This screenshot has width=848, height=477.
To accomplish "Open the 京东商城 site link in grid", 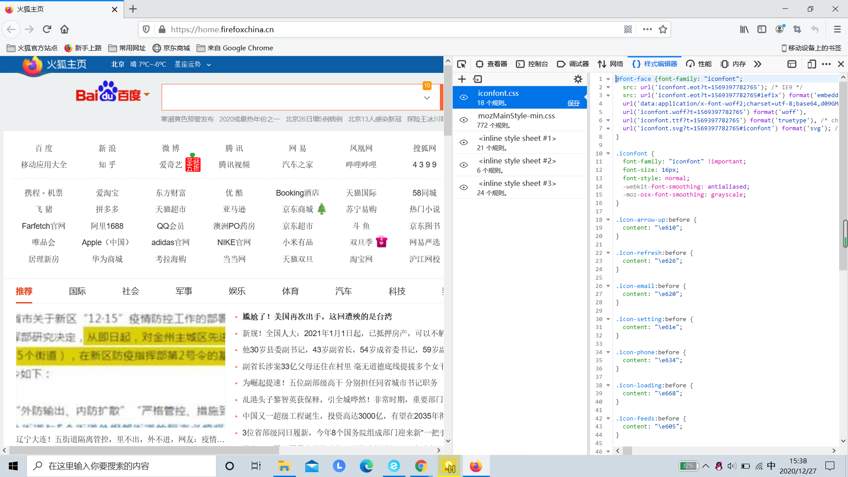I will (x=298, y=209).
